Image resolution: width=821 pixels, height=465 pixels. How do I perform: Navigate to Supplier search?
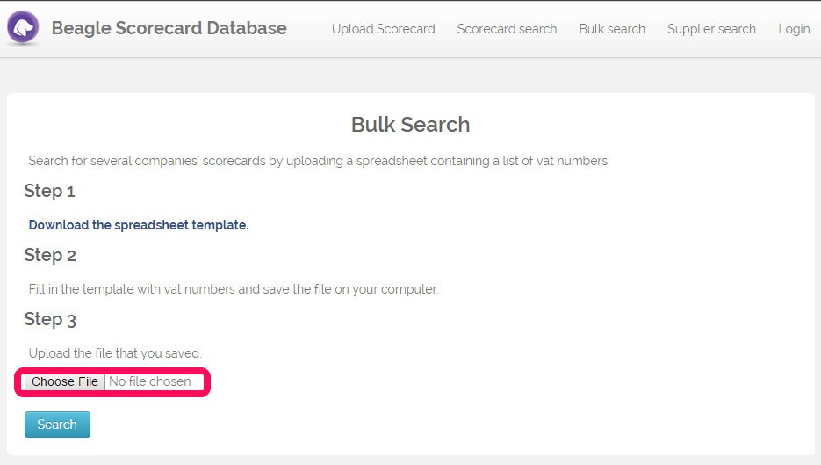click(711, 29)
